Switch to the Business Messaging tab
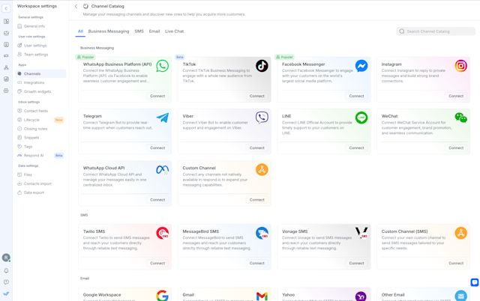480x301 pixels. coord(109,31)
